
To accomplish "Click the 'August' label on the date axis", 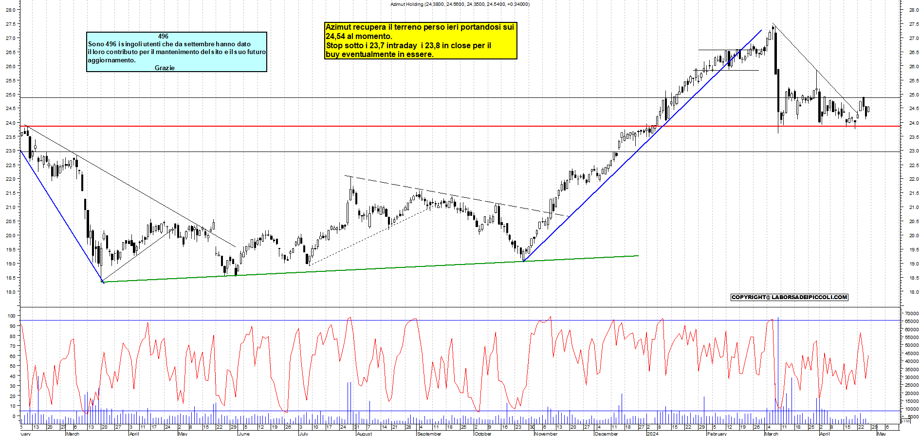I will [x=364, y=434].
